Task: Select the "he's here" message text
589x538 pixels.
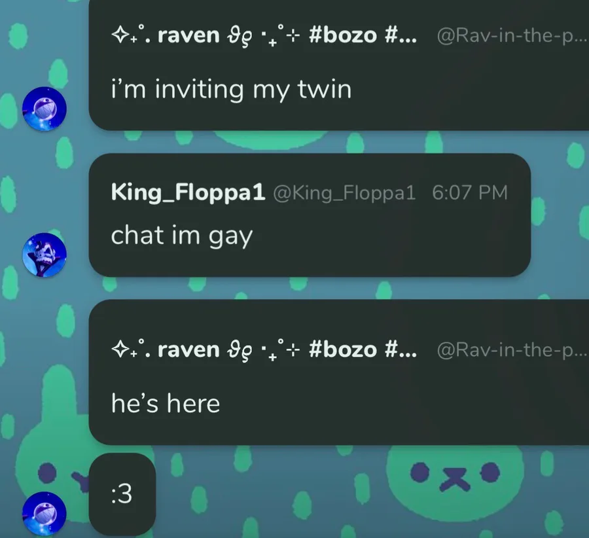Action: (x=166, y=404)
